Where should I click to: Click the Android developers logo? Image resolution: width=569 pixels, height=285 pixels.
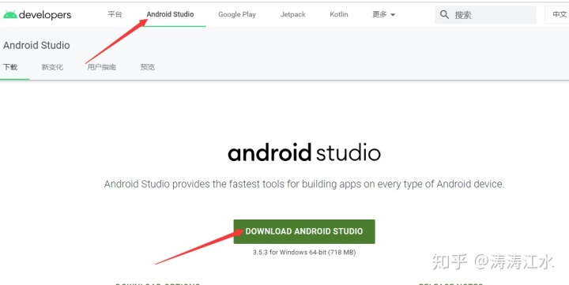click(37, 15)
